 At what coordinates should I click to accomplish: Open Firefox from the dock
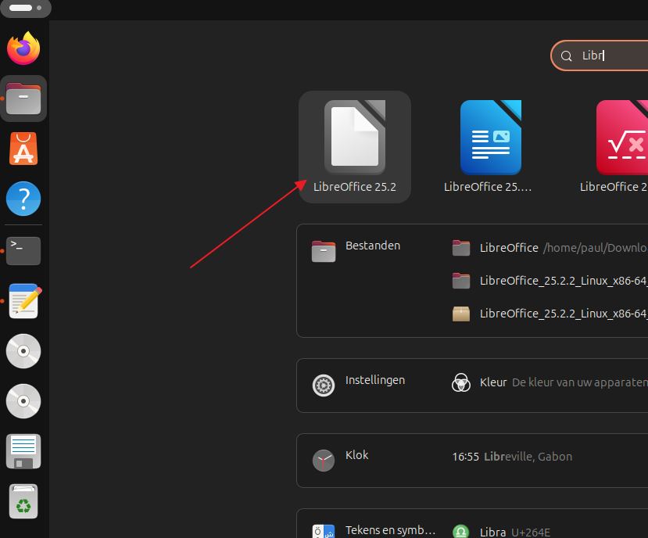pyautogui.click(x=23, y=48)
